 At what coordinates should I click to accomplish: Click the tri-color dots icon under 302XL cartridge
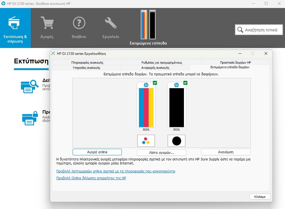(x=146, y=141)
